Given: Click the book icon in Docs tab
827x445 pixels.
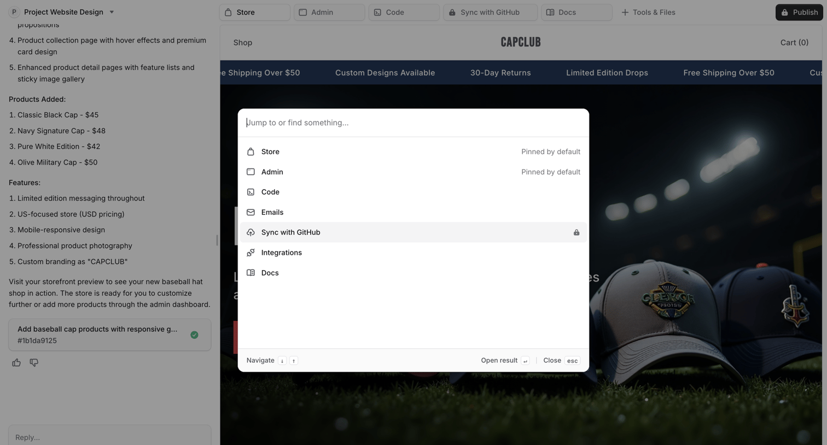Looking at the screenshot, I should point(550,12).
